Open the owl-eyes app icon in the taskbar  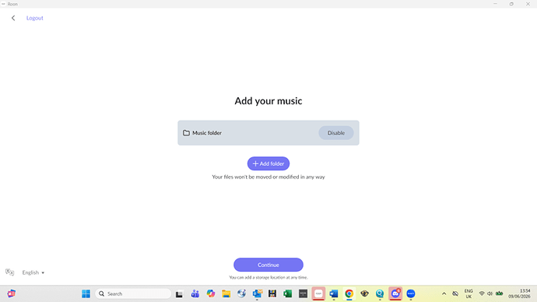coord(364,293)
